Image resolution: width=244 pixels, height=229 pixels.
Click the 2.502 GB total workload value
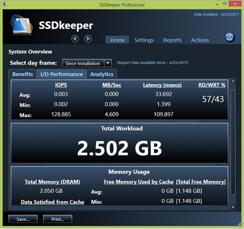(119, 148)
